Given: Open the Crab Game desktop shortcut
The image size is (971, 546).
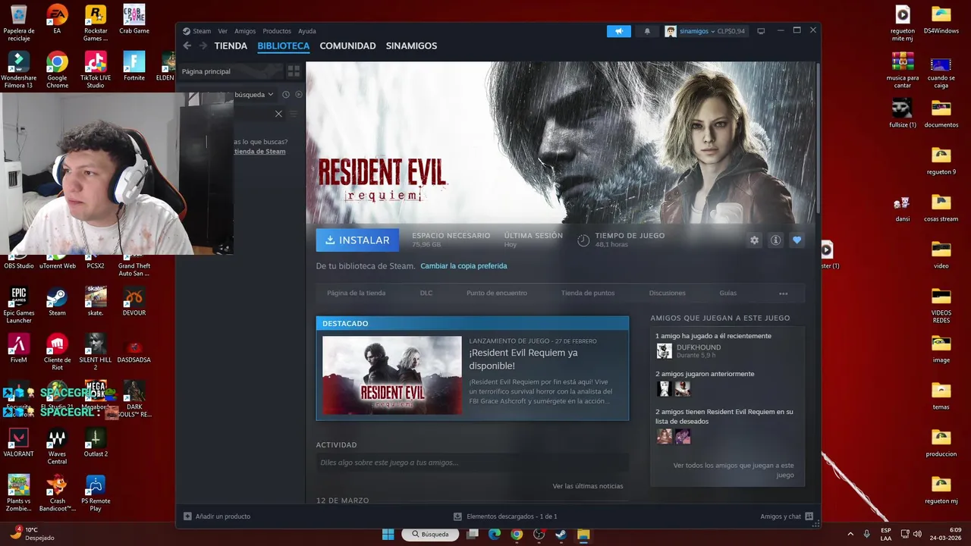Looking at the screenshot, I should 134,20.
